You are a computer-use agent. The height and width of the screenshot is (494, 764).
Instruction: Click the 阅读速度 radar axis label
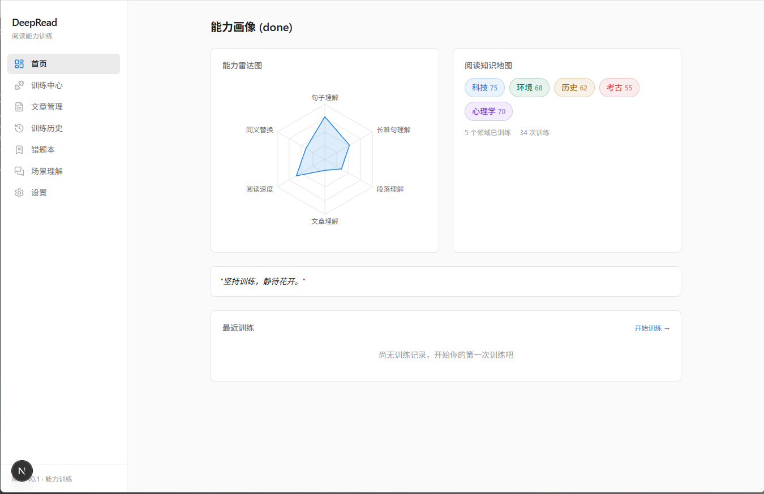point(260,189)
